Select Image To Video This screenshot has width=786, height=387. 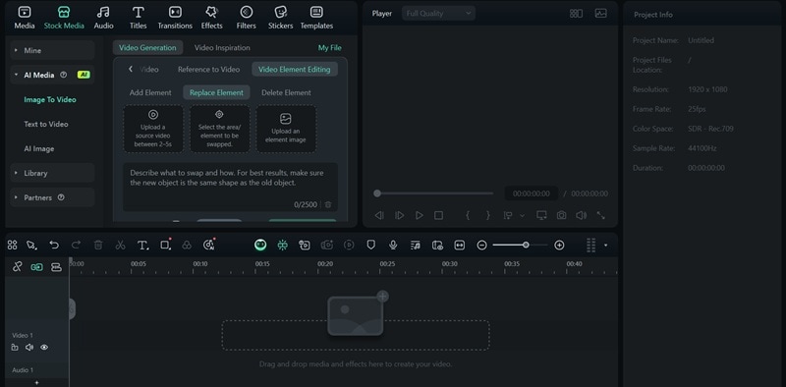pyautogui.click(x=50, y=99)
